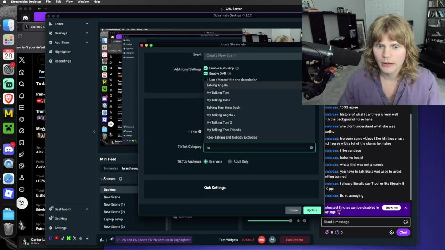Click the Twitch platform icon
The image size is (445, 250).
pyautogui.click(x=51, y=238)
